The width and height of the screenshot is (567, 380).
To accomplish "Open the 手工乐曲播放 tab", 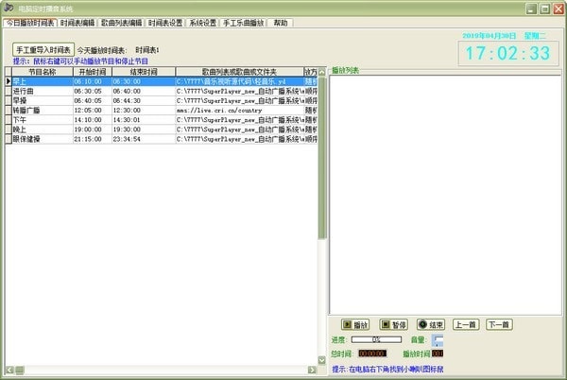I will coord(243,22).
